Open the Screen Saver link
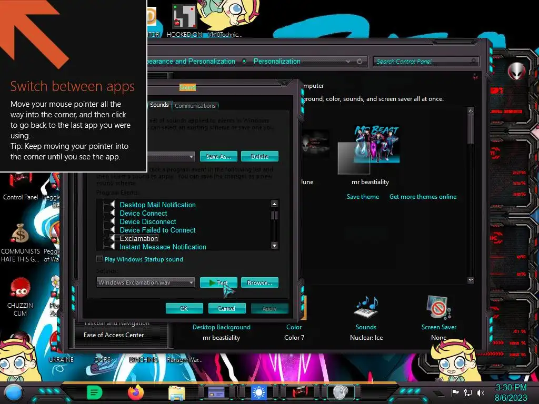539x404 pixels. pyautogui.click(x=438, y=327)
